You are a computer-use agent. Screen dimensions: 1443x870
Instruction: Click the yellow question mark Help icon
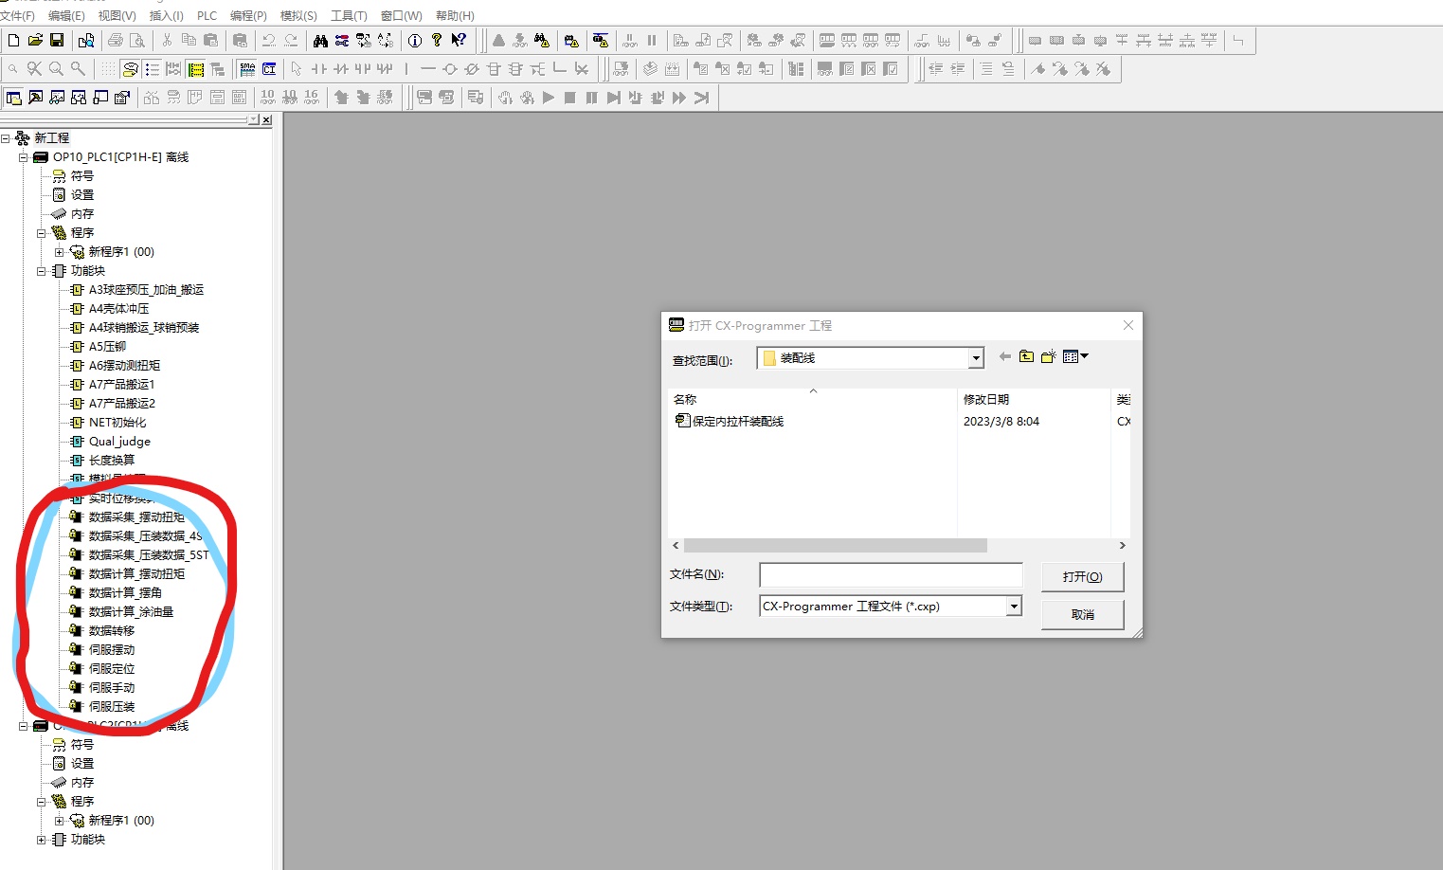click(x=437, y=41)
